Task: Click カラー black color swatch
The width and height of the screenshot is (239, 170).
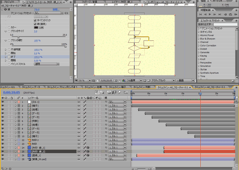Action: (x=36, y=27)
